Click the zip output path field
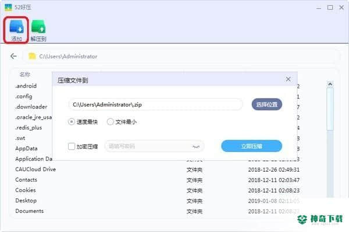Image resolution: width=349 pixels, height=232 pixels. pyautogui.click(x=155, y=104)
